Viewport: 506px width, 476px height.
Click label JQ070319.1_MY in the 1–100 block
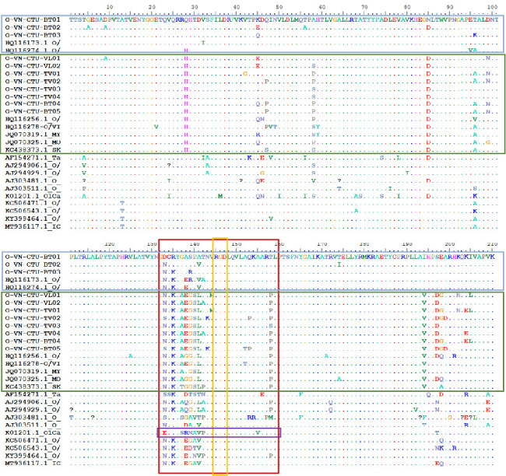pyautogui.click(x=33, y=135)
